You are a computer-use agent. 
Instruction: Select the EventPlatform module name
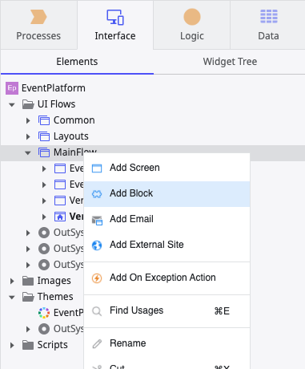[54, 88]
